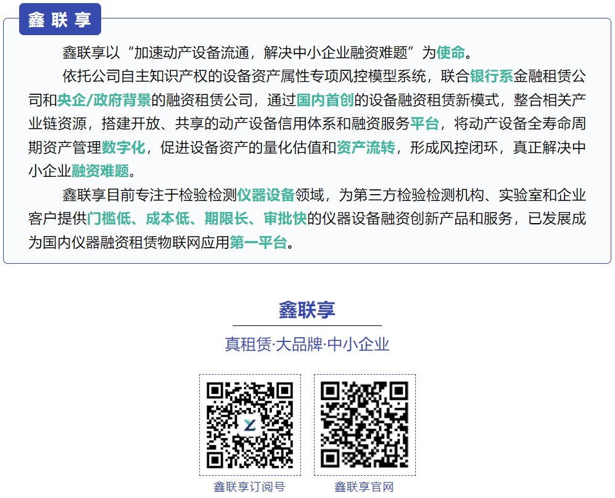Click the highlighted text 资产流转

point(366,148)
